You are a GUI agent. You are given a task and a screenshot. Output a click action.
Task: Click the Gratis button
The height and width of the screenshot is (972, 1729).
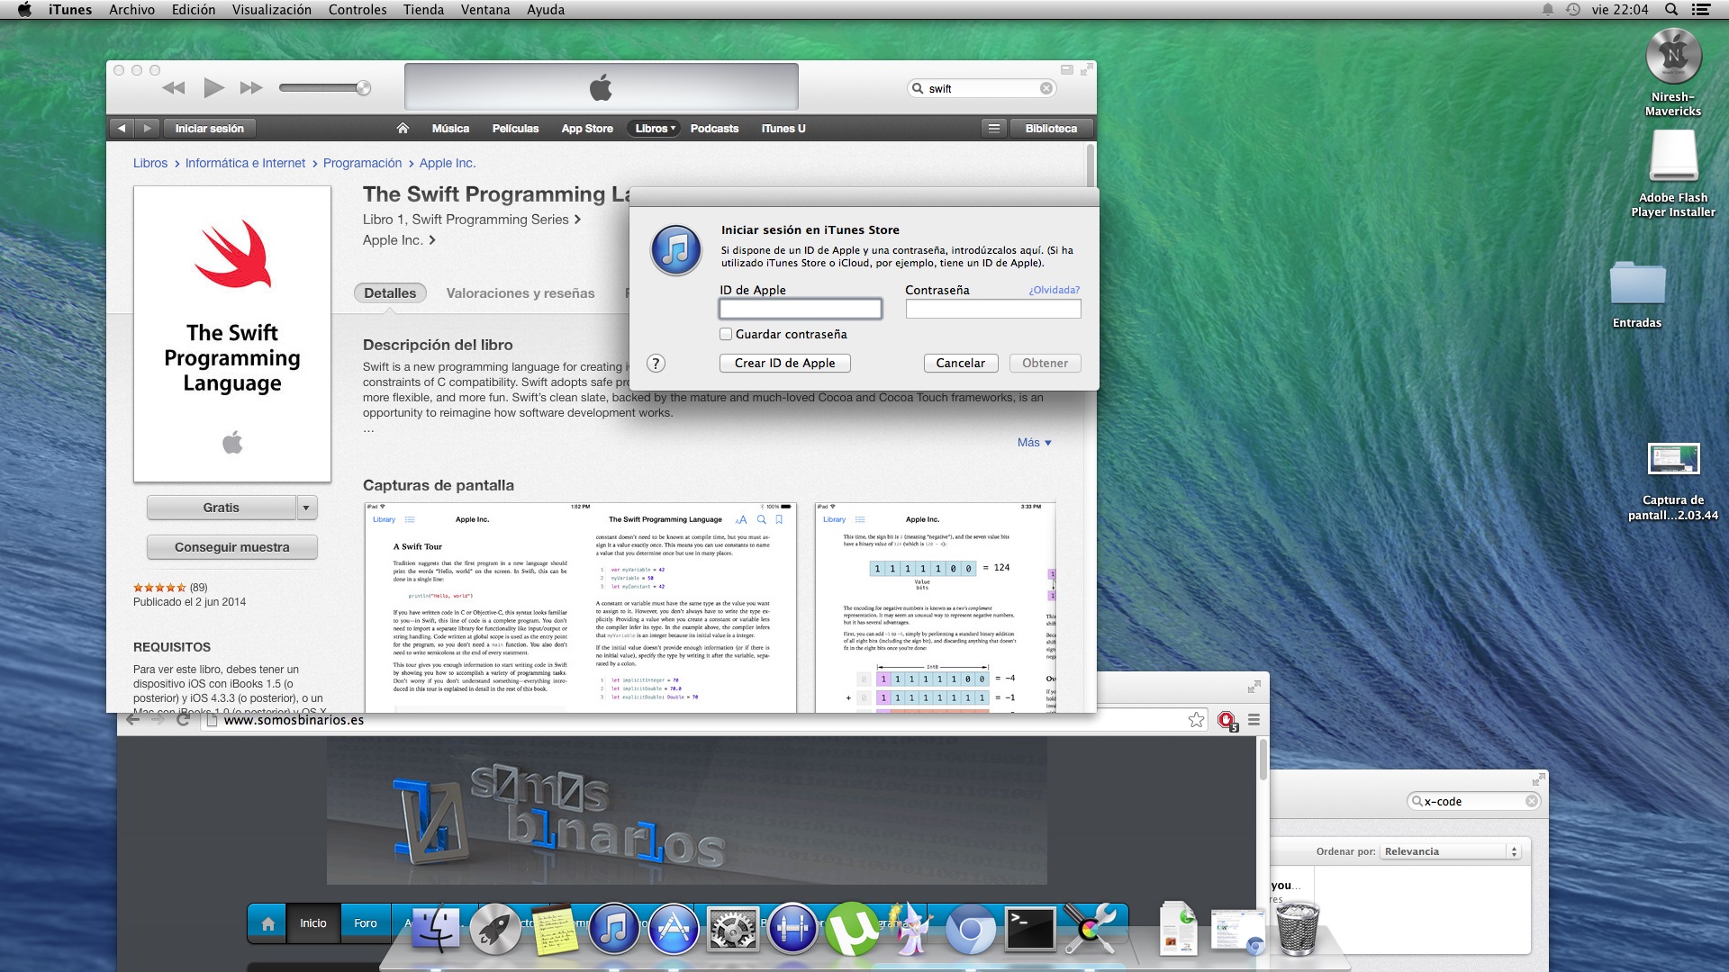point(222,508)
